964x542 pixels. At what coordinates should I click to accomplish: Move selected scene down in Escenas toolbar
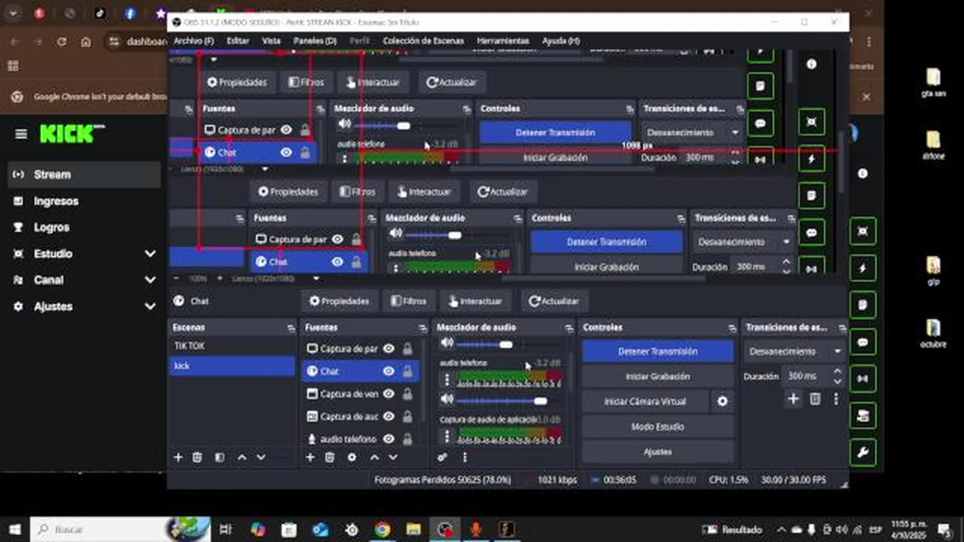pyautogui.click(x=261, y=457)
